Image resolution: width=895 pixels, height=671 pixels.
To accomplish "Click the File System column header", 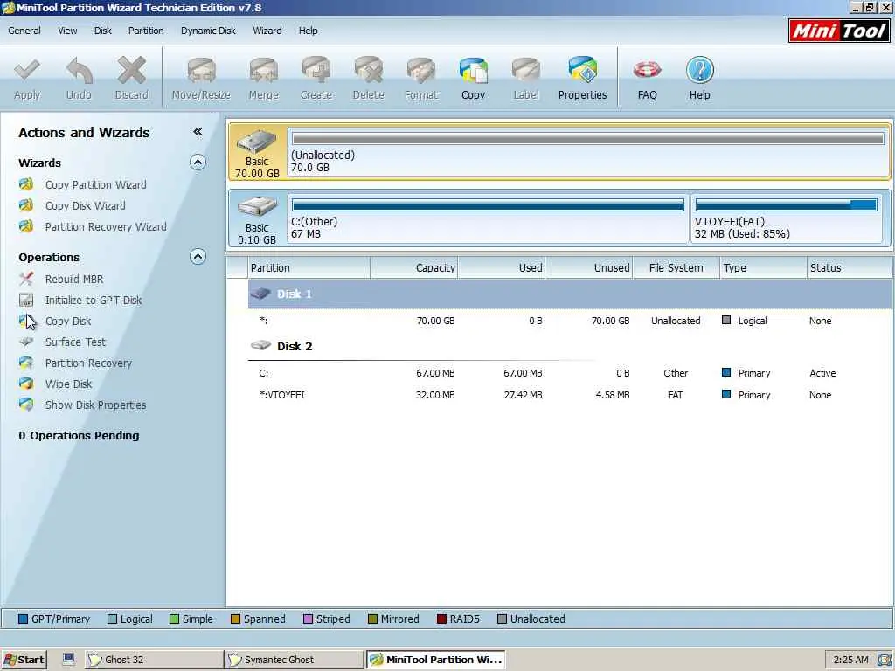I will coord(676,267).
